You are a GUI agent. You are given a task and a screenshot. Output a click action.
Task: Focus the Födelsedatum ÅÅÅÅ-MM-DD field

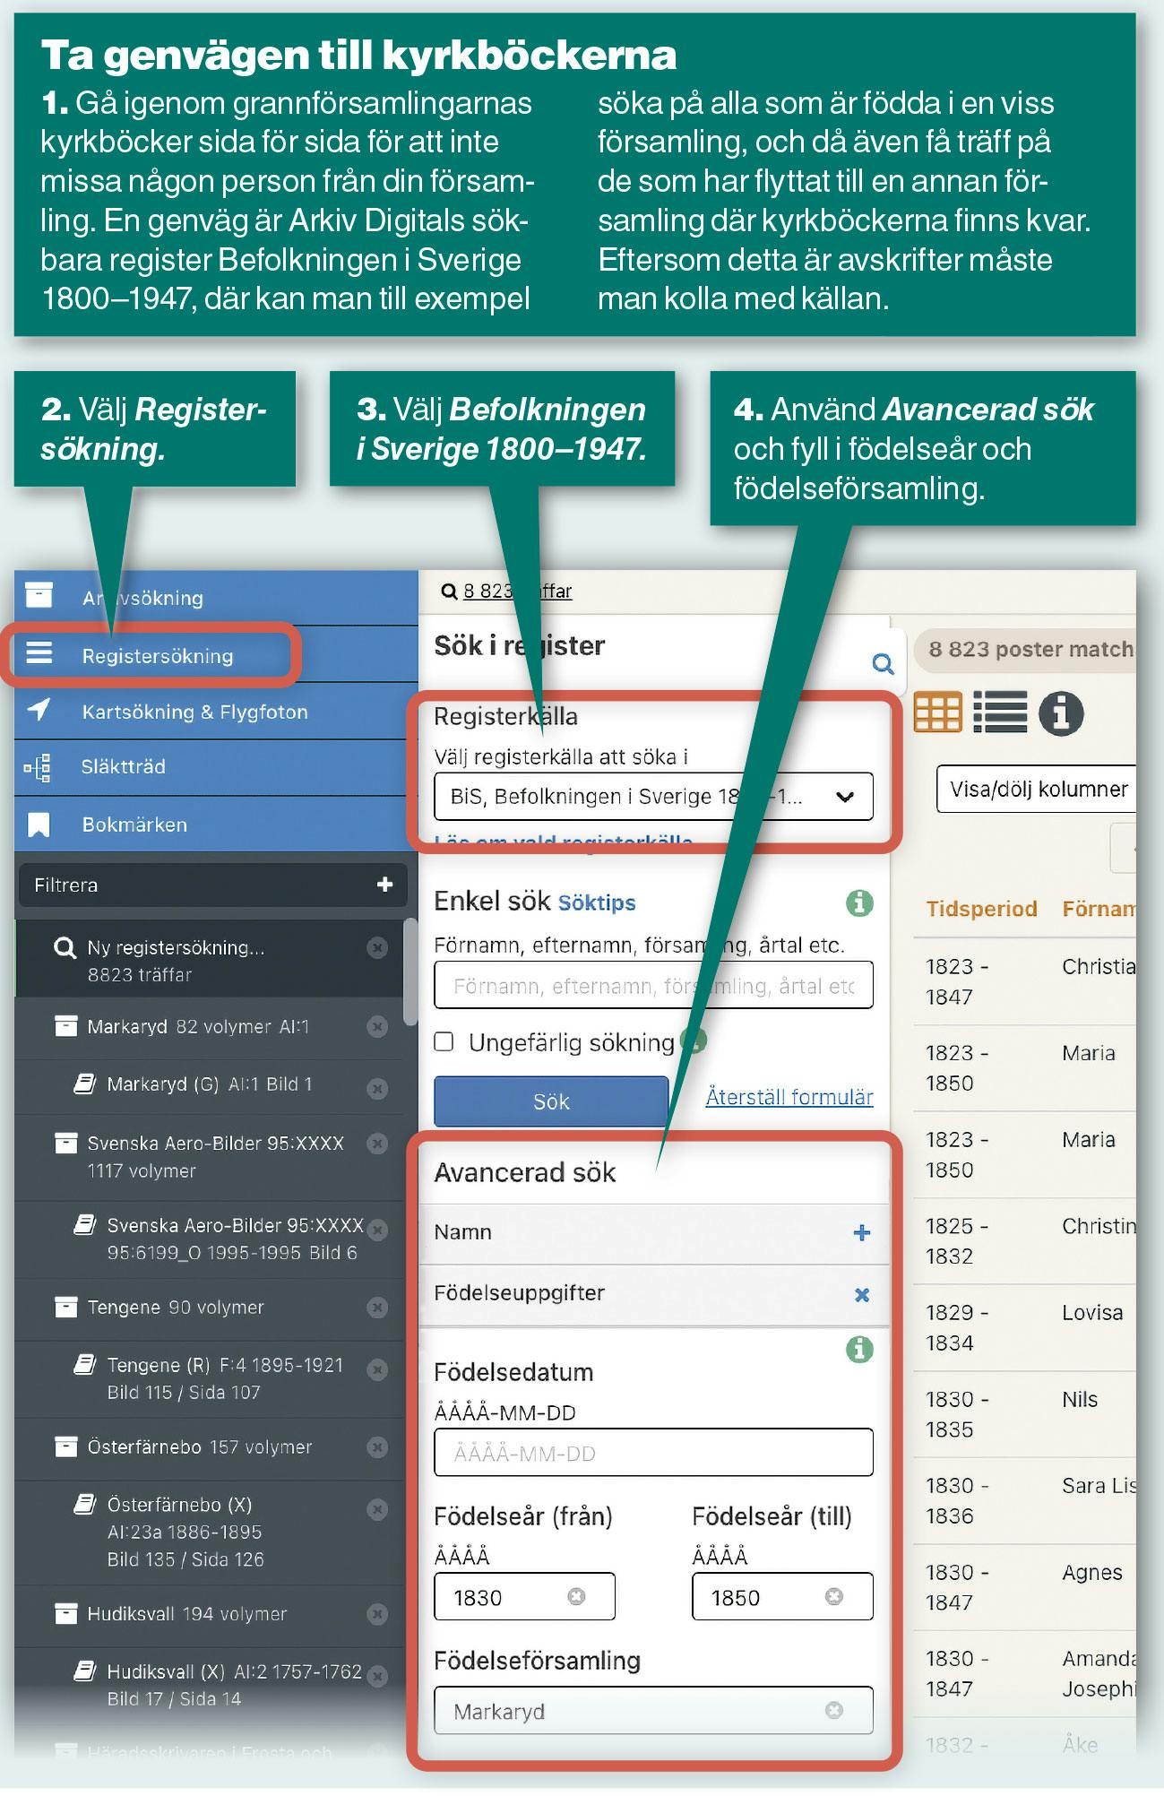click(653, 1453)
